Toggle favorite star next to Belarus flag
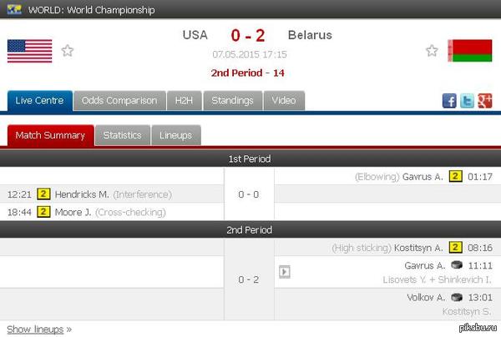The height and width of the screenshot is (337, 501). tap(432, 50)
